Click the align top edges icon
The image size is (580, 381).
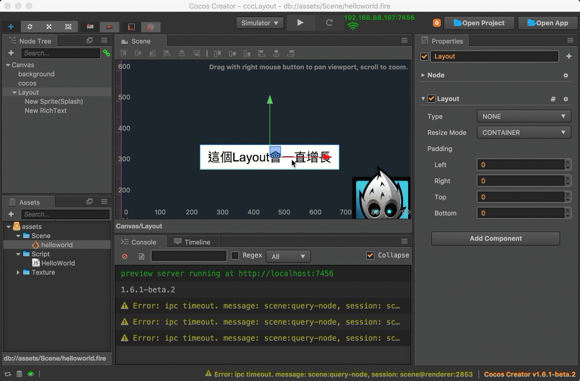124,53
